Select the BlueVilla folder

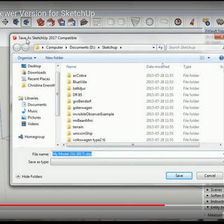(77, 82)
